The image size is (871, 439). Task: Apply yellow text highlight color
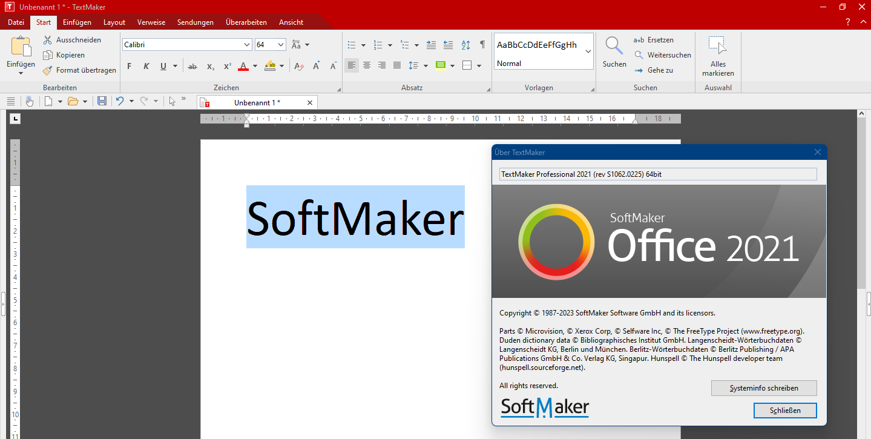click(x=270, y=66)
